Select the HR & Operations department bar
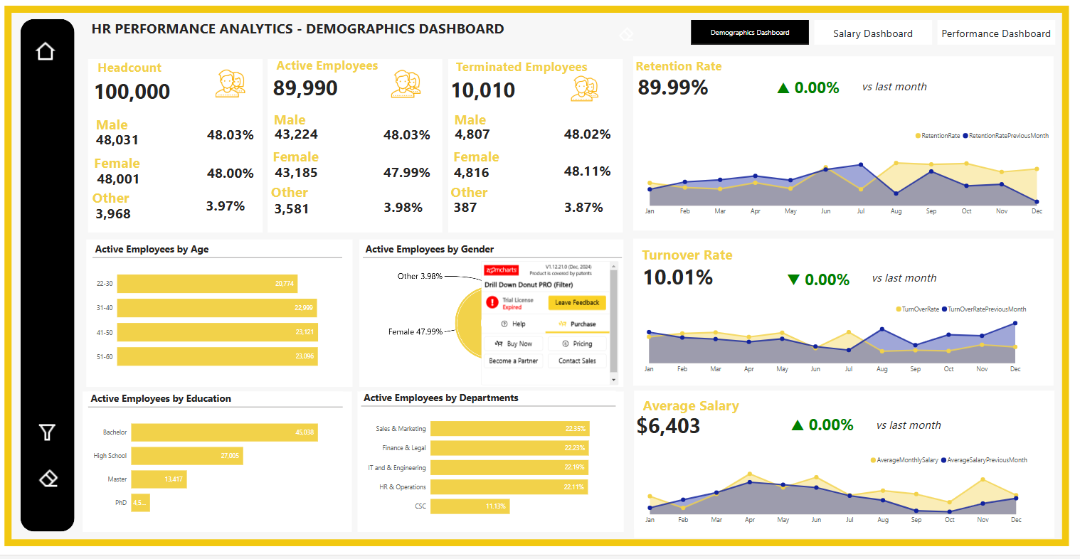1080x559 pixels. coord(509,487)
